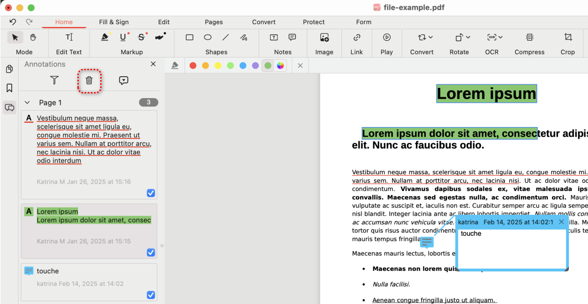Close the touche note popup
Screen dimensions: 588x304
561,222
